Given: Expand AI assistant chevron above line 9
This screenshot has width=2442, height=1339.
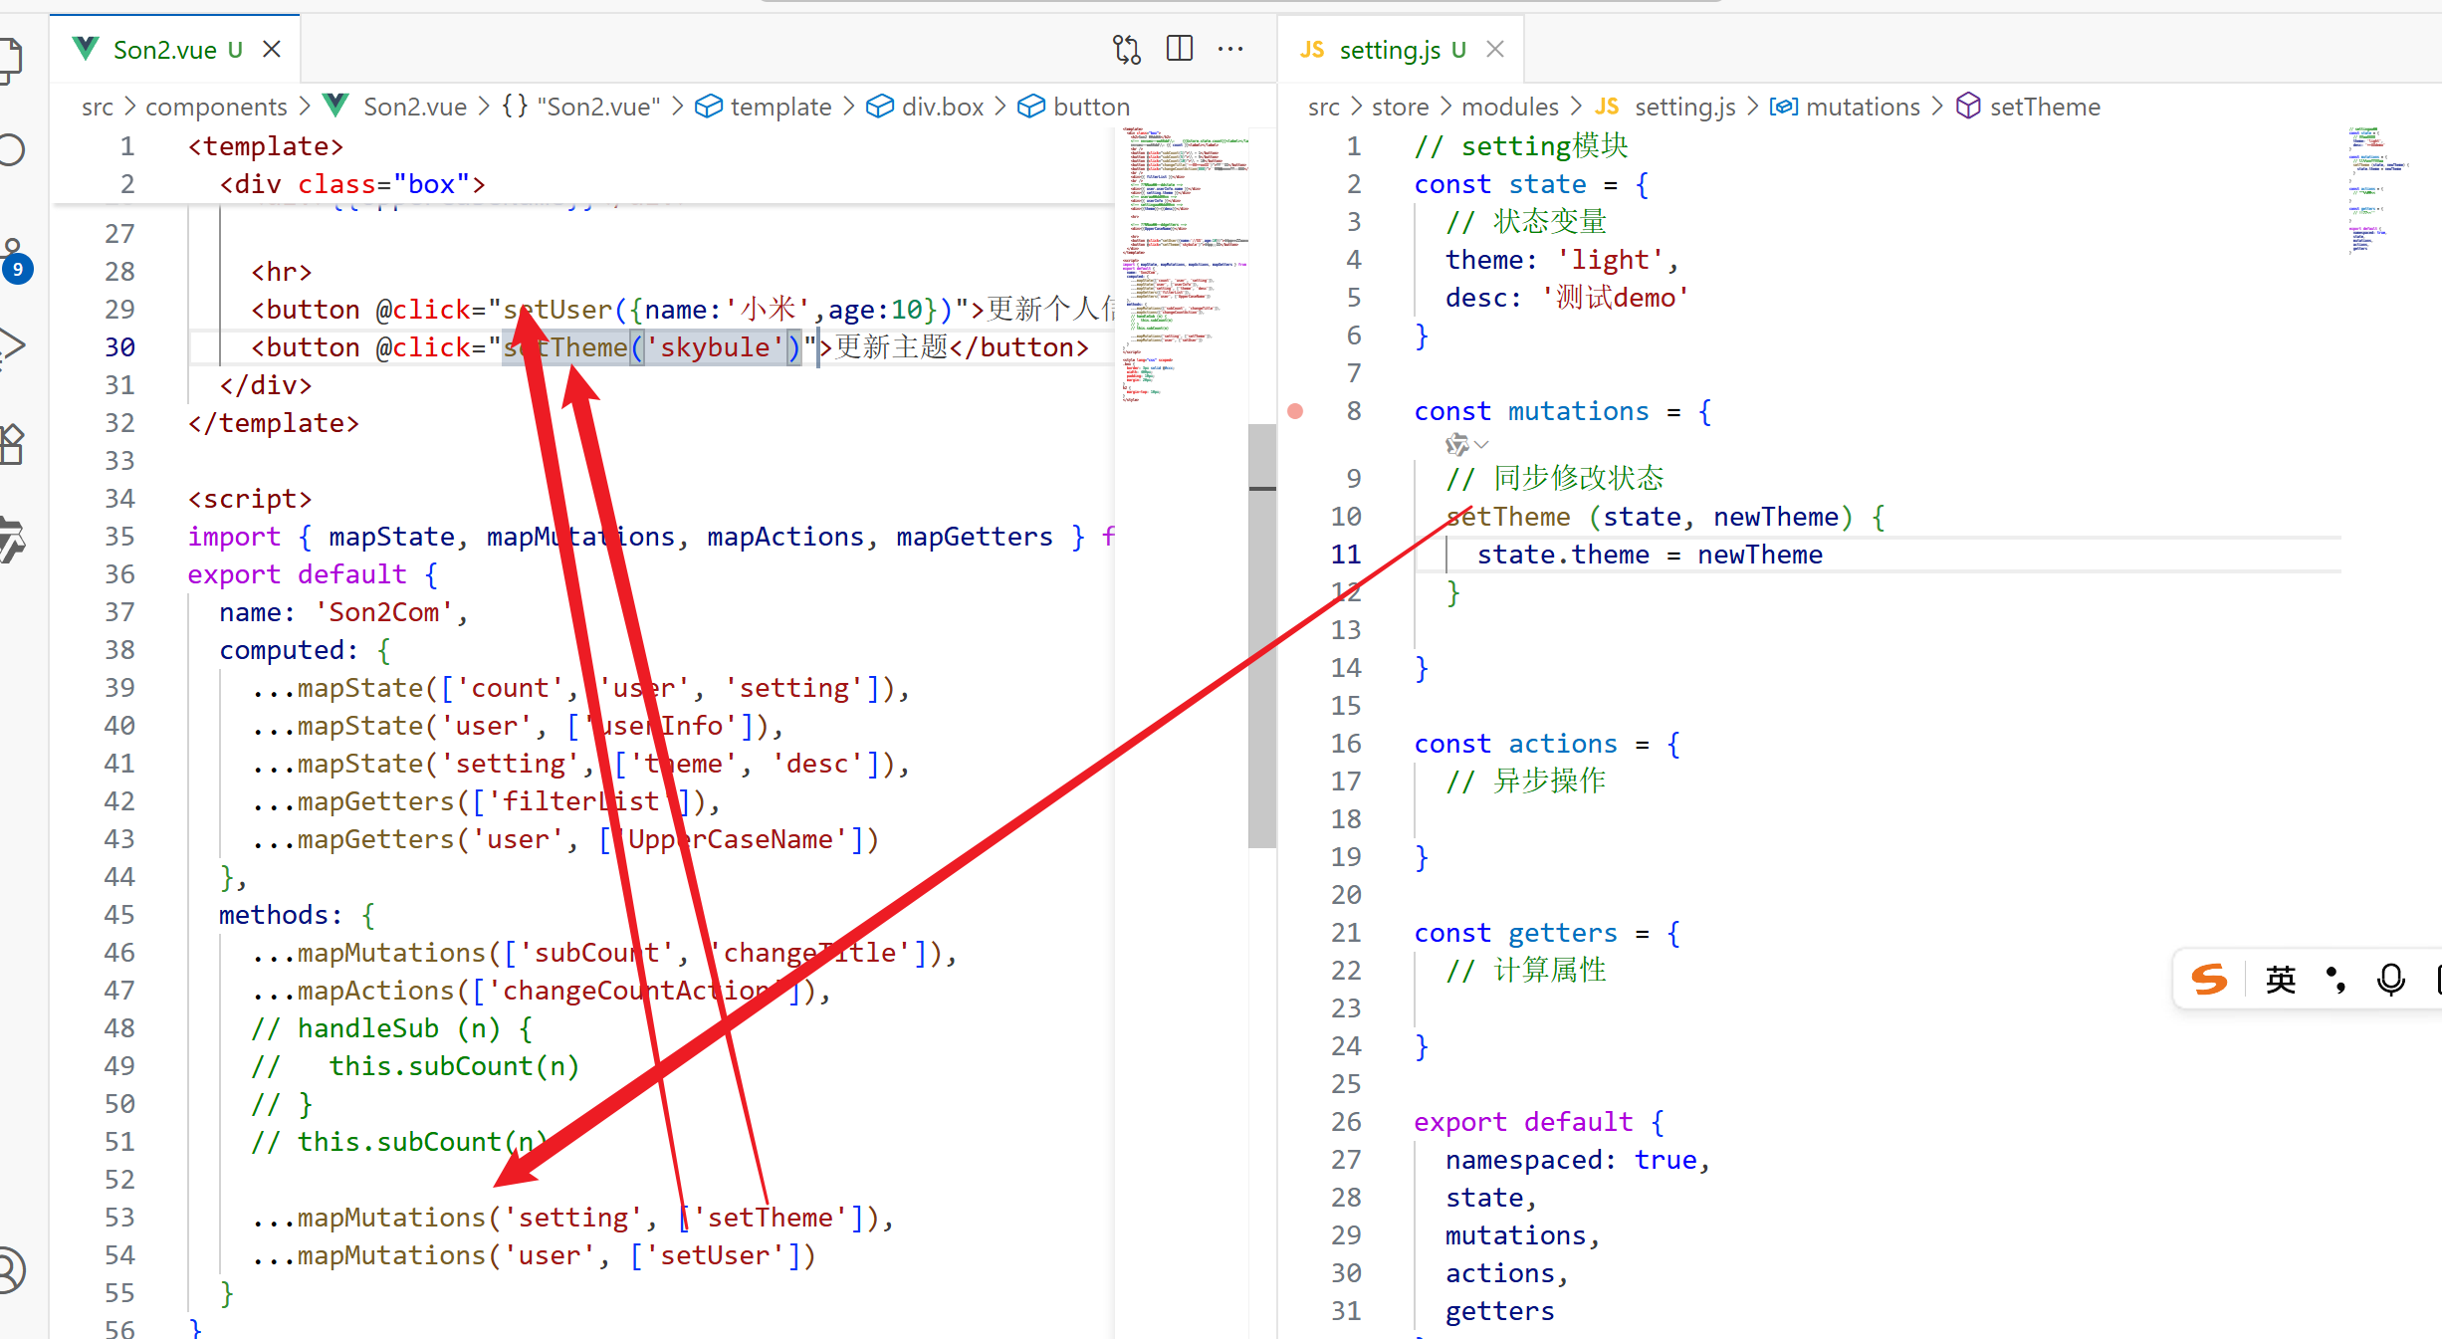Looking at the screenshot, I should pyautogui.click(x=1481, y=445).
